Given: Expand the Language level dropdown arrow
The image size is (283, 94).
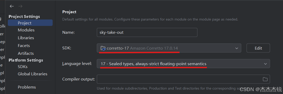Looking at the screenshot, I should click(265, 64).
